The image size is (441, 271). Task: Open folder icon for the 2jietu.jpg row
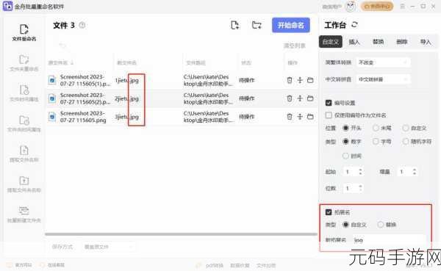(x=310, y=98)
